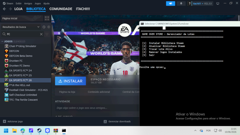This screenshot has width=240, height=135.
Task: Open advanced library filter options icon
Action: click(47, 34)
